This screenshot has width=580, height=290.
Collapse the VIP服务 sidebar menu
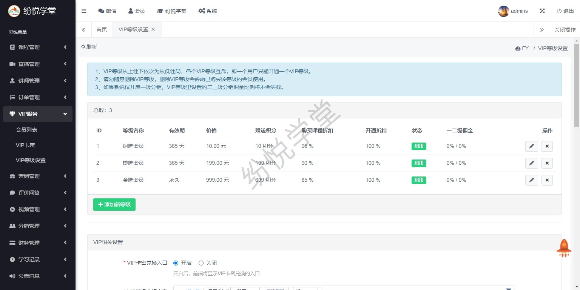click(38, 114)
